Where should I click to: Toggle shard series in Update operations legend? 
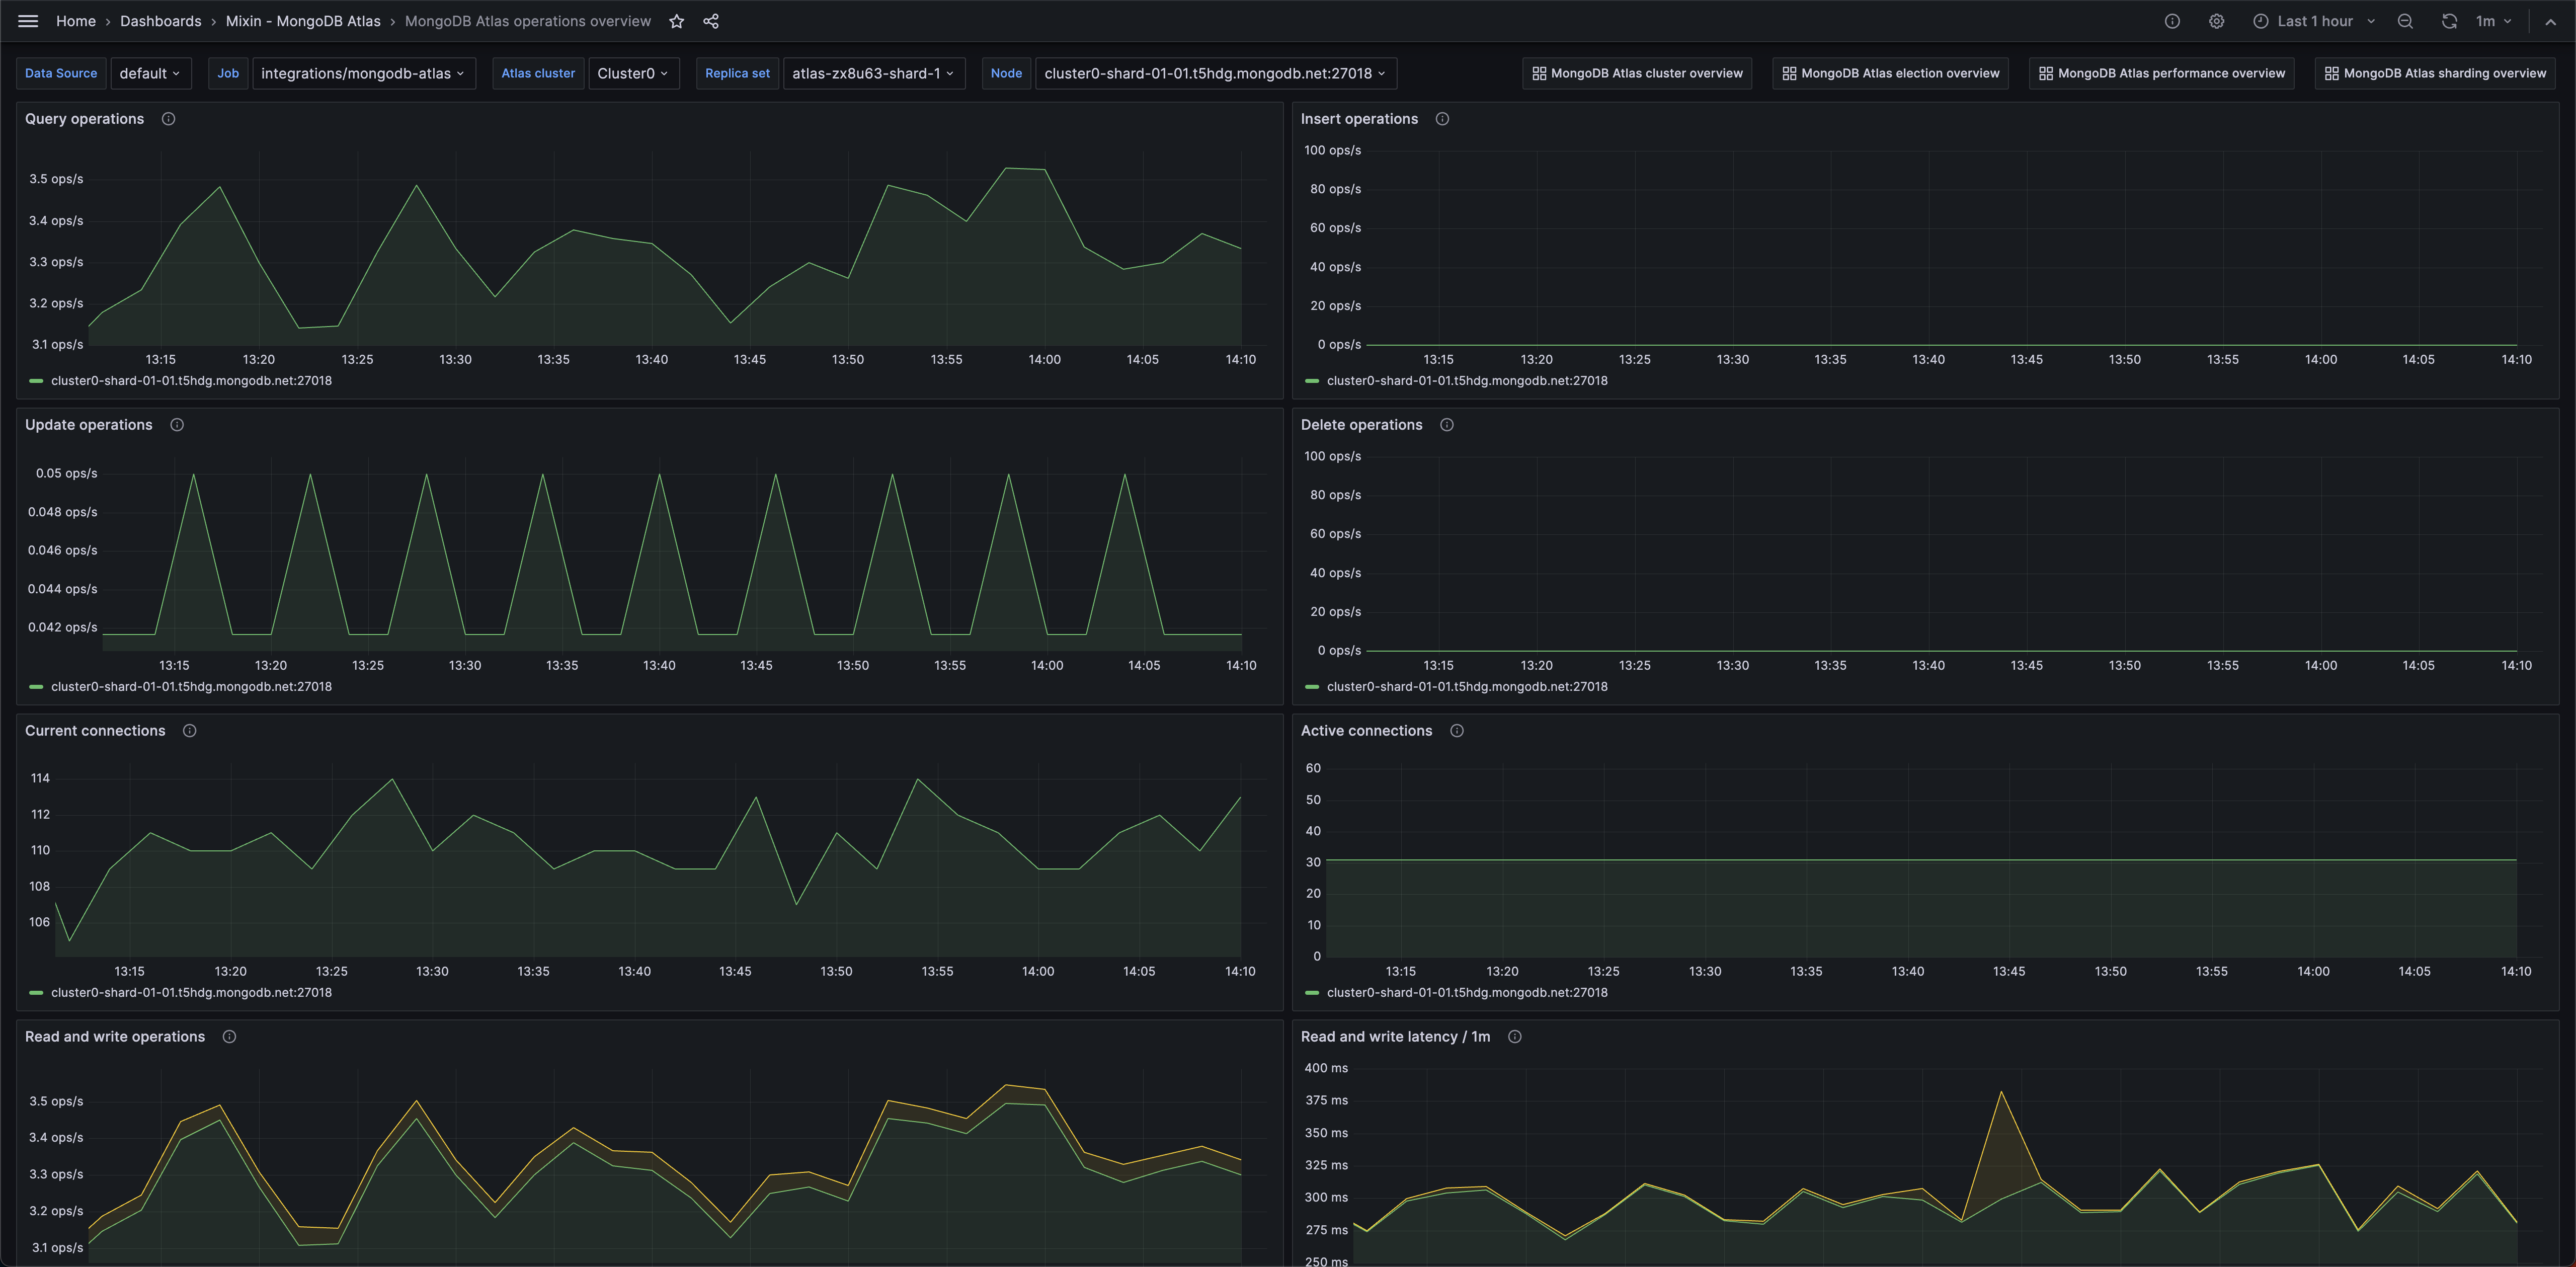(x=191, y=686)
